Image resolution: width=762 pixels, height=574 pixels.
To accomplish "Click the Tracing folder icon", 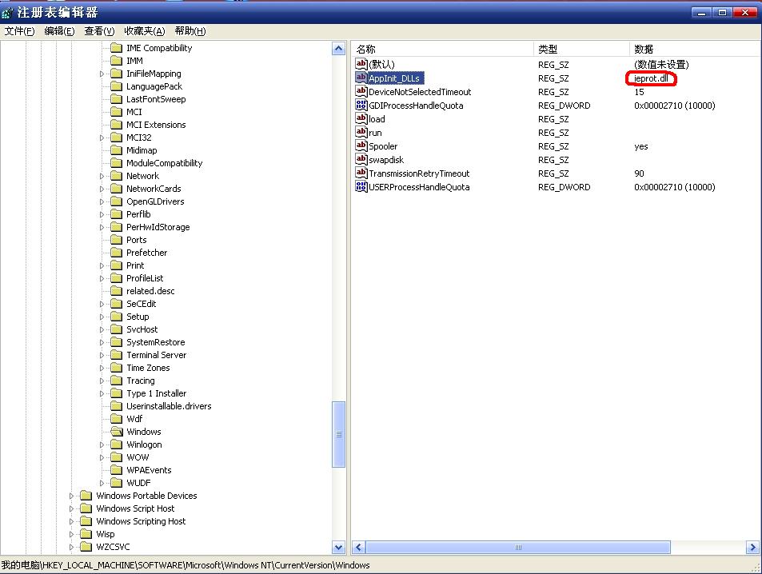I will (x=116, y=381).
